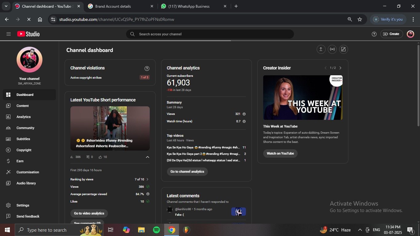Open FL Studio from the taskbar

[187, 230]
